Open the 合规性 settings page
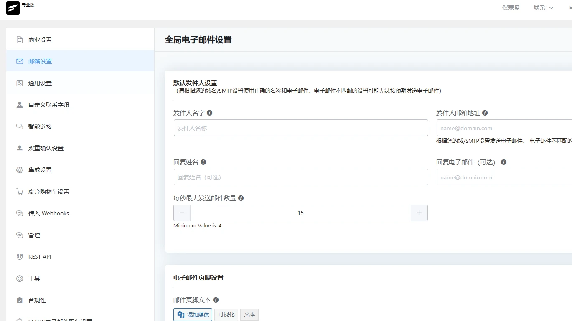Image resolution: width=572 pixels, height=321 pixels. [x=36, y=300]
